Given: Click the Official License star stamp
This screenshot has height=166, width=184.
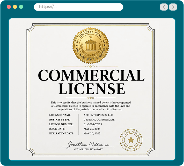Looking at the screenshot, I should point(131,140).
